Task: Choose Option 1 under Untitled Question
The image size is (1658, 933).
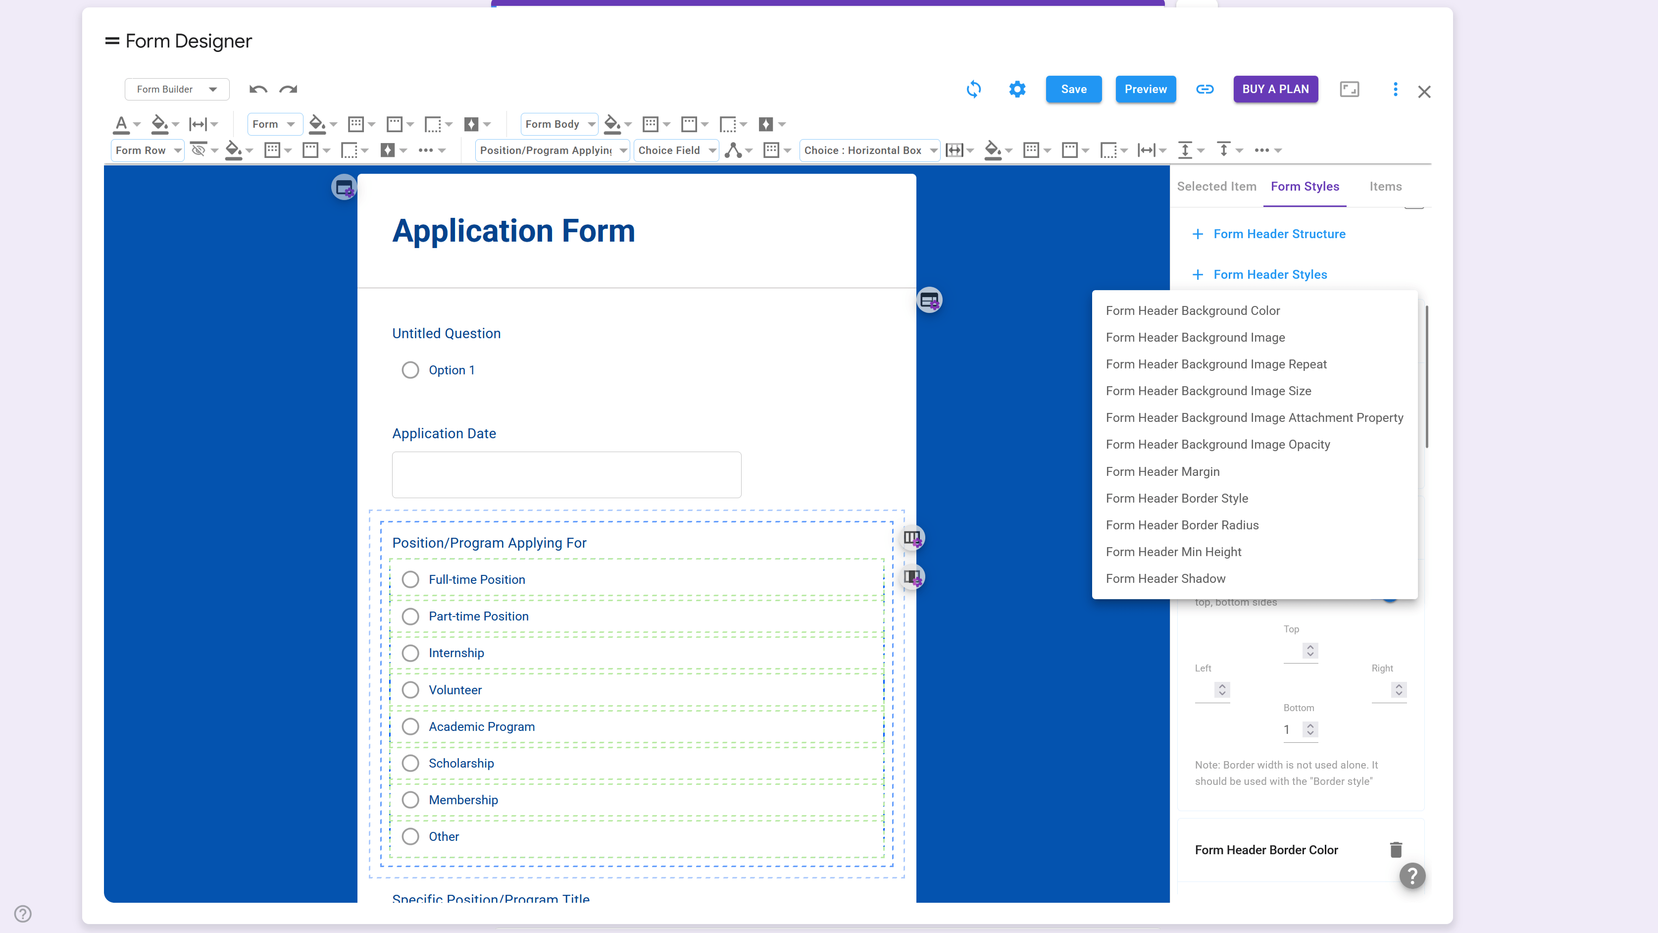Action: pyautogui.click(x=410, y=369)
